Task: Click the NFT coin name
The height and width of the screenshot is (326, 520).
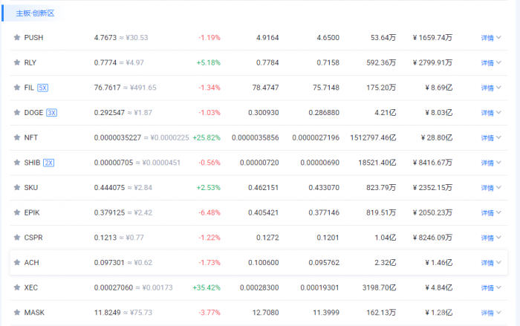Action: click(x=31, y=137)
